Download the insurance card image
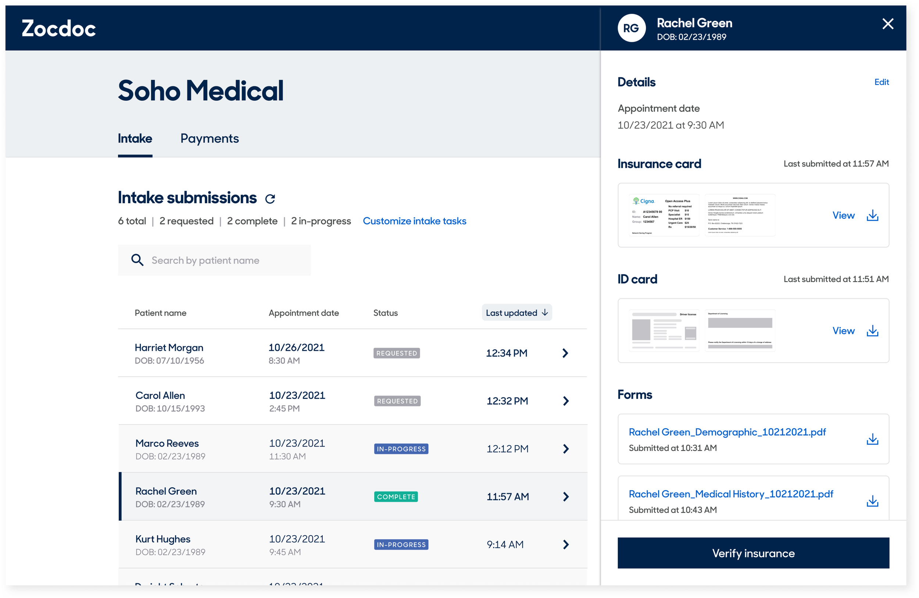 pos(872,215)
